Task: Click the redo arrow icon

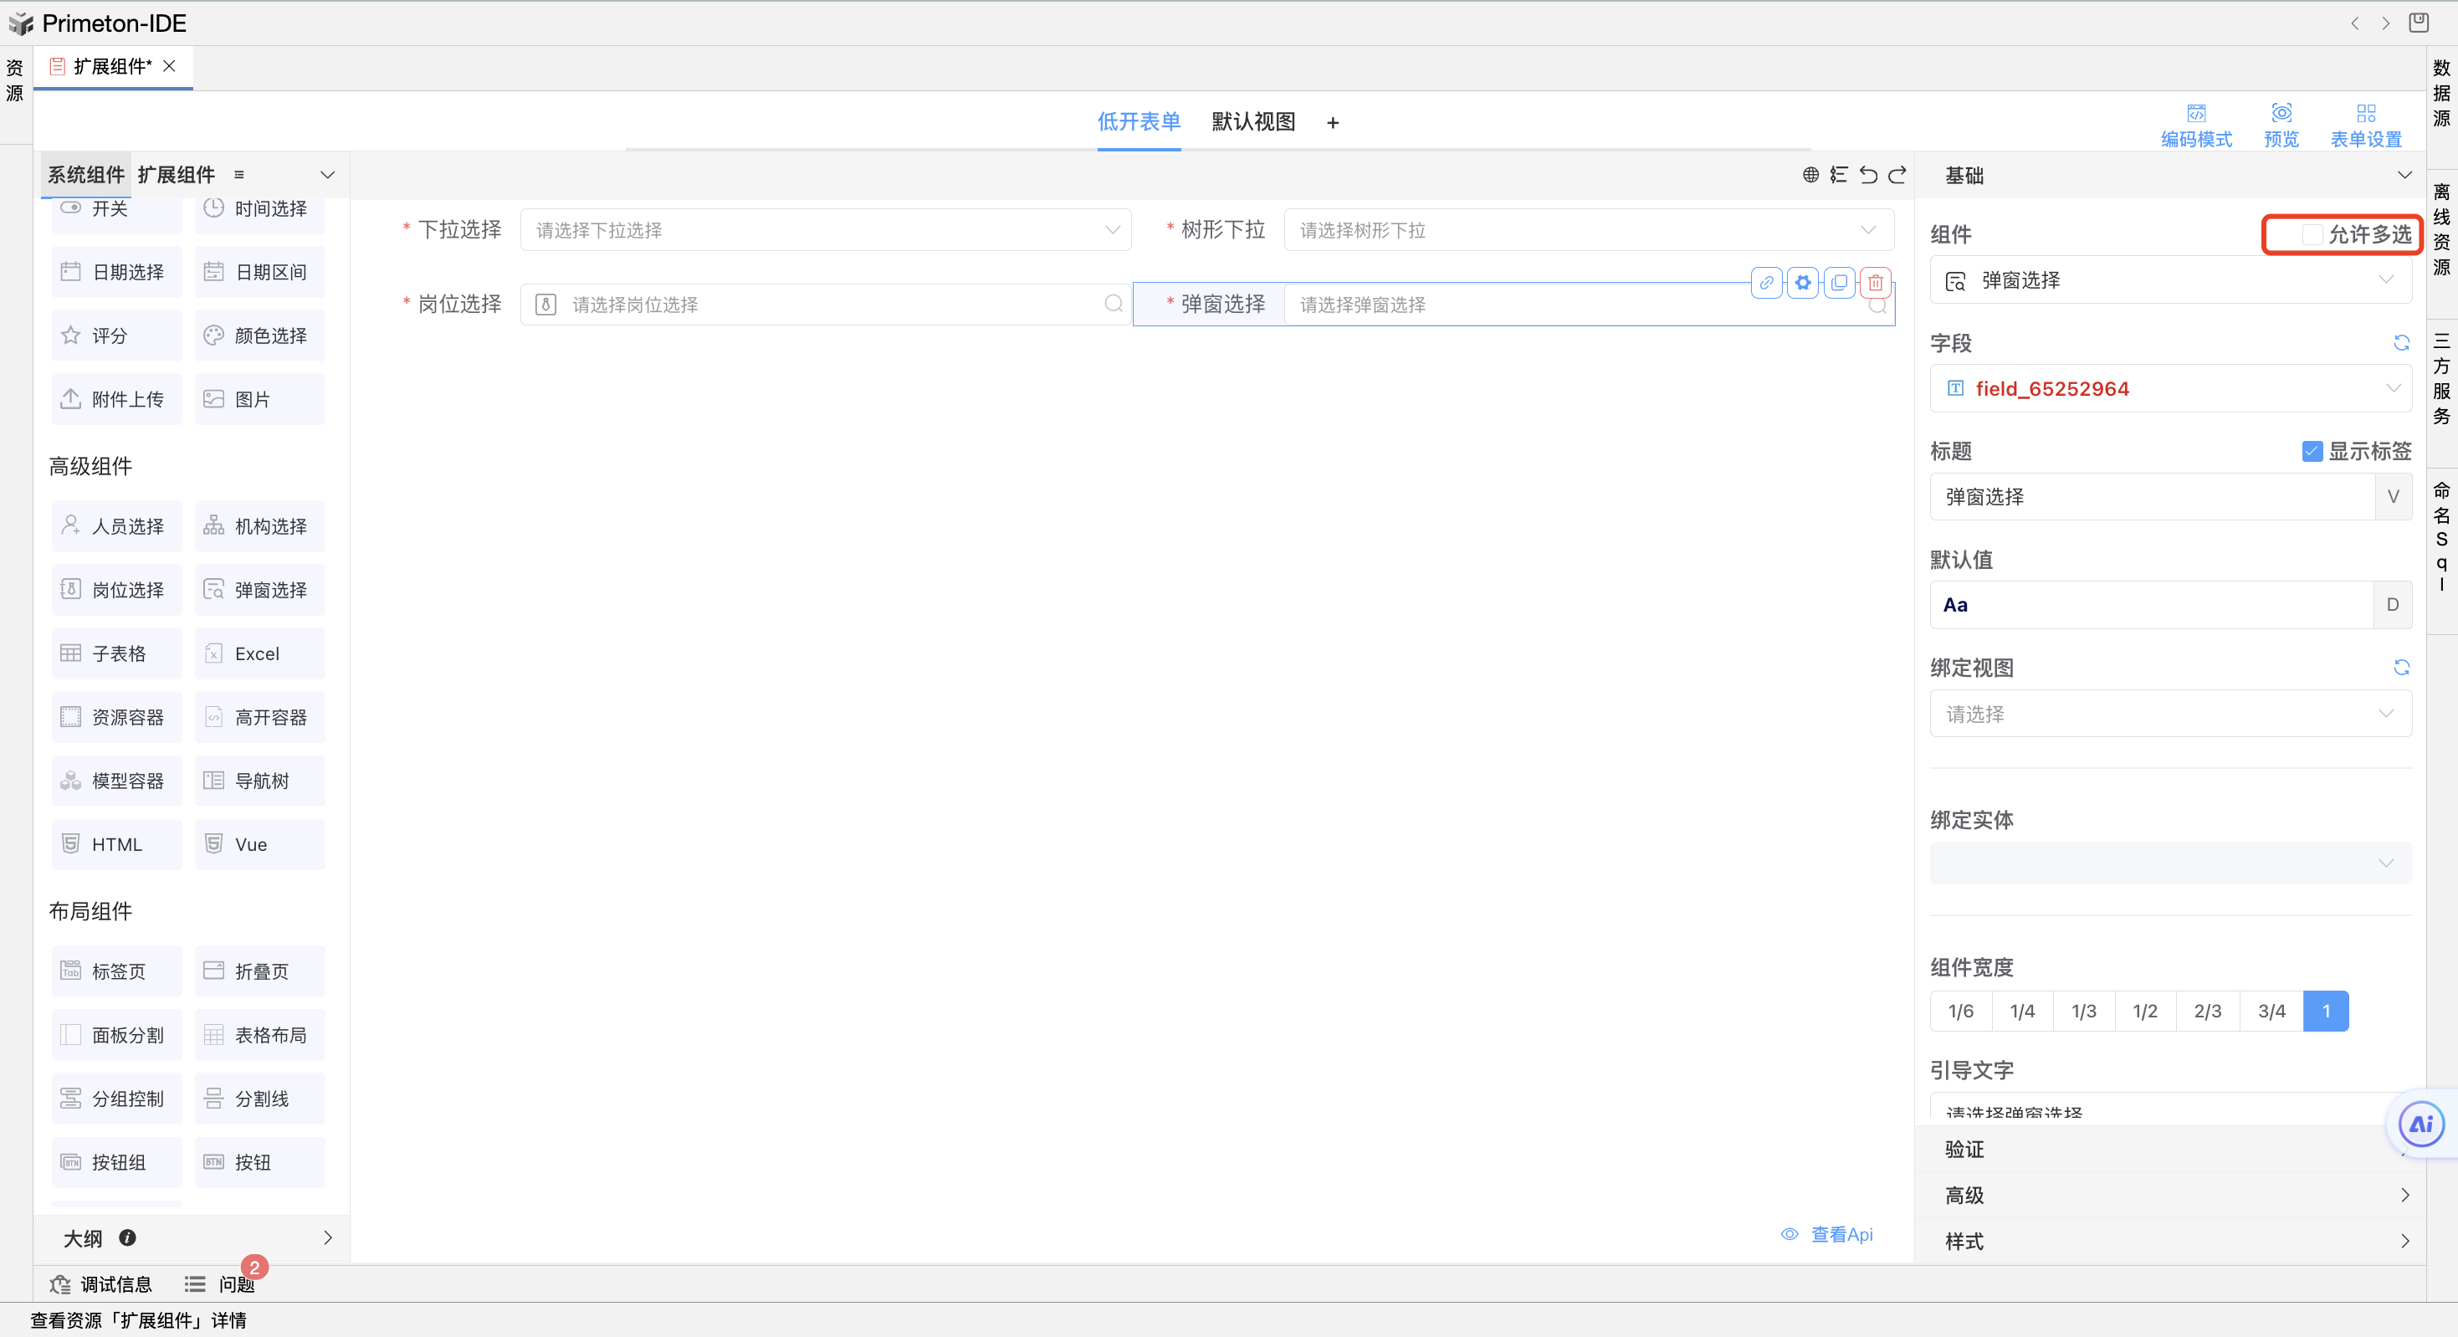Action: click(x=1897, y=175)
